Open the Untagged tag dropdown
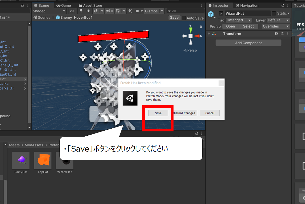 [x=239, y=20]
